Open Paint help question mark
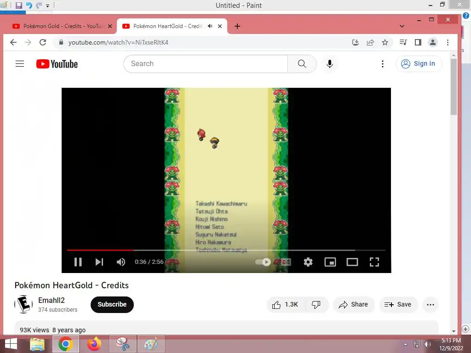Viewport: 471px width, 353px height. (x=466, y=16)
